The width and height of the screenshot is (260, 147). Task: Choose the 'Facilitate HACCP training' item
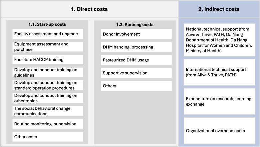48,60
